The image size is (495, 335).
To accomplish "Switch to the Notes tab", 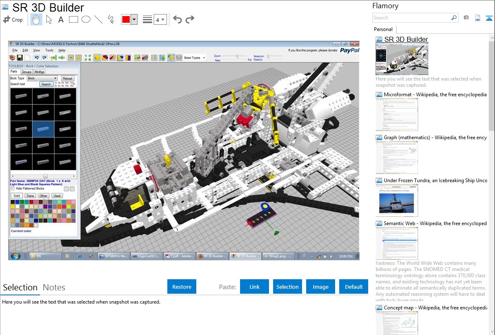I will pyautogui.click(x=54, y=287).
